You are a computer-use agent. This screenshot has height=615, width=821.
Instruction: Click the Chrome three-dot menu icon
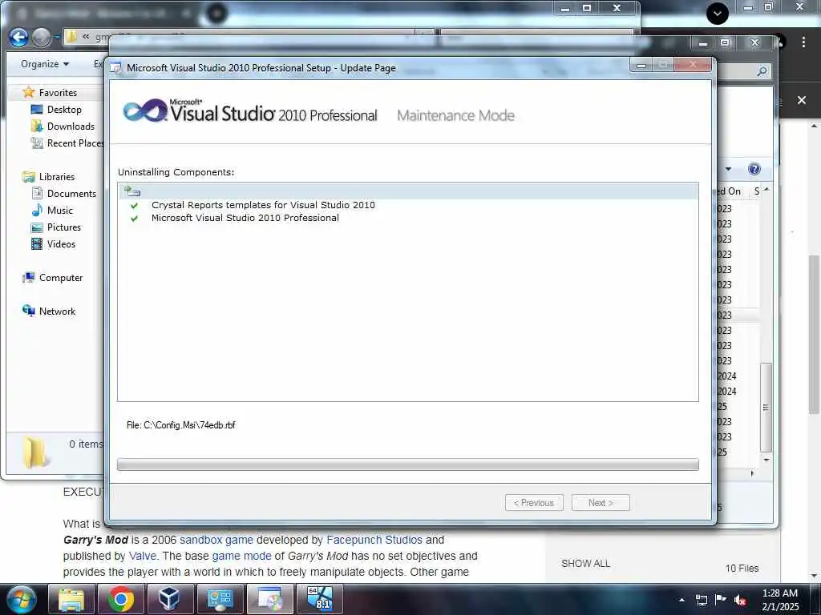tap(803, 42)
